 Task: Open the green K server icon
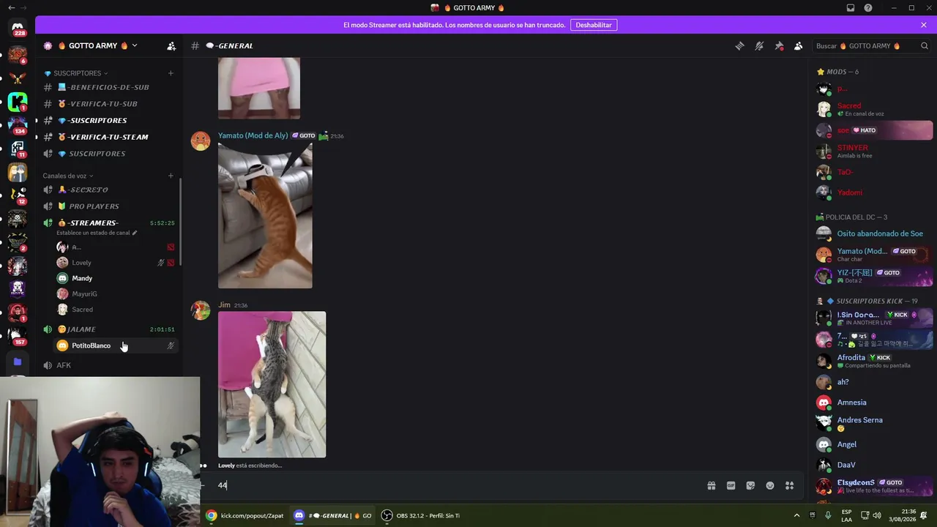pyautogui.click(x=18, y=102)
